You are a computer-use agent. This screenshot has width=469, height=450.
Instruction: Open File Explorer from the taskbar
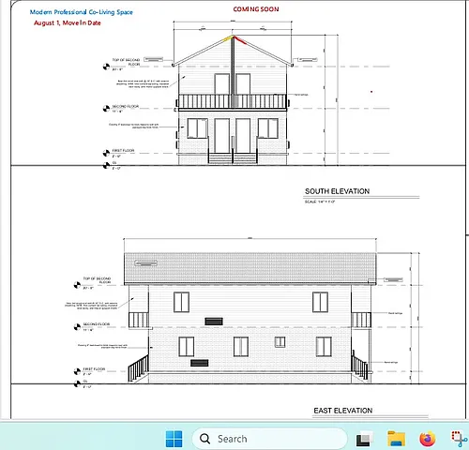point(397,439)
